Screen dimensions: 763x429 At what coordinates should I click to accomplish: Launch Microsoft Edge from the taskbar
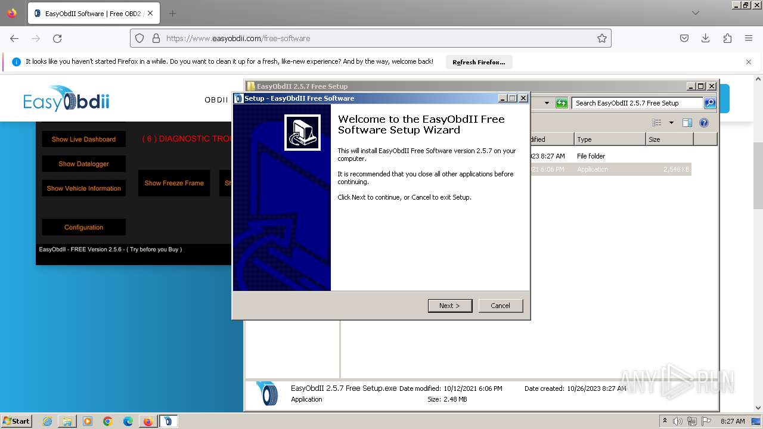(x=128, y=421)
